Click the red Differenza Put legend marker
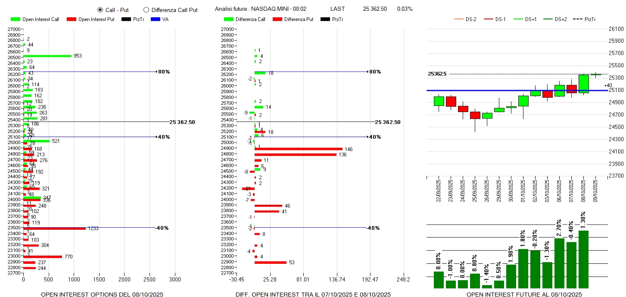Screen dimensions: 626x297 point(277,19)
